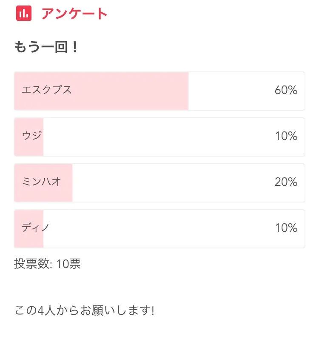The width and height of the screenshot is (319, 362).
Task: Click the 10票 vote count number
Action: coord(68,264)
